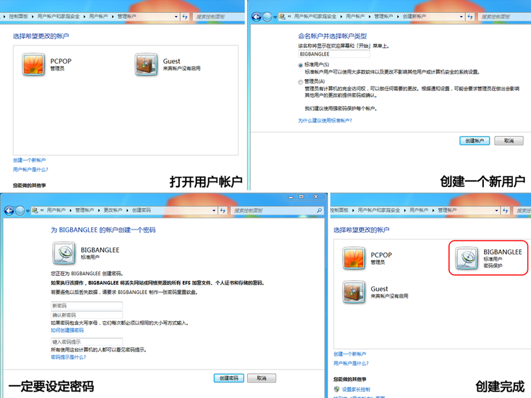Click forward arrow in create-account window
Screen dimensions: 531x398
(267, 16)
